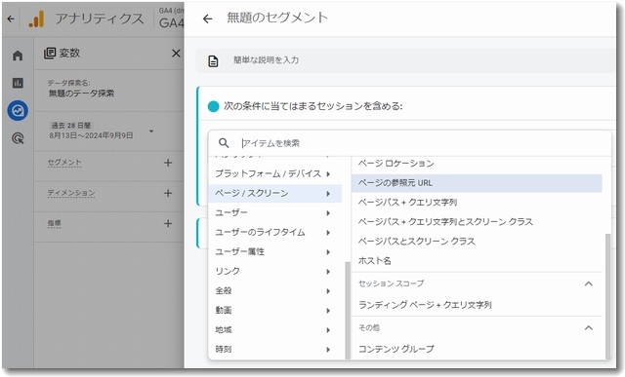Add a 指標 with plus icon
625x377 pixels.
tap(168, 223)
